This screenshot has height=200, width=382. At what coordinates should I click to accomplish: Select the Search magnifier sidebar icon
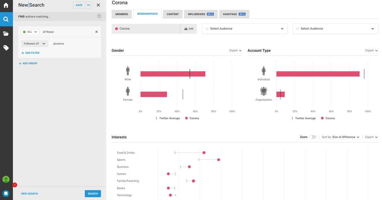(6, 19)
